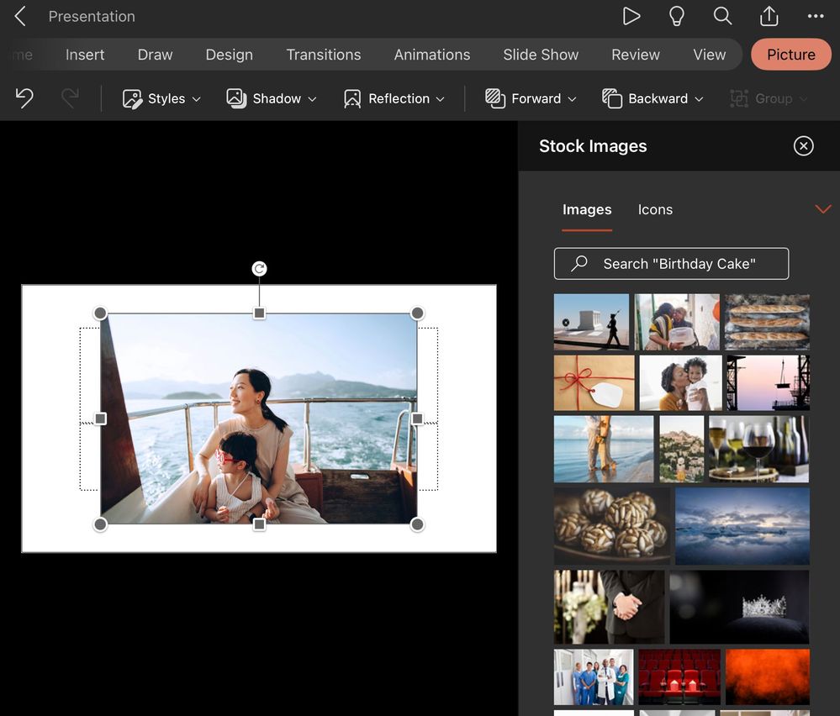
Task: Click the picture's right-middle resize handle
Action: tap(417, 419)
